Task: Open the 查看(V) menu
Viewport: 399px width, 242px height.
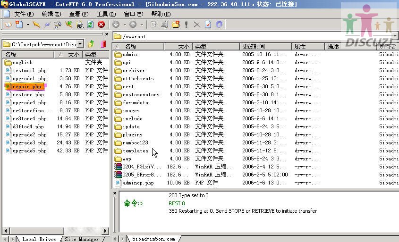Action: (x=79, y=14)
